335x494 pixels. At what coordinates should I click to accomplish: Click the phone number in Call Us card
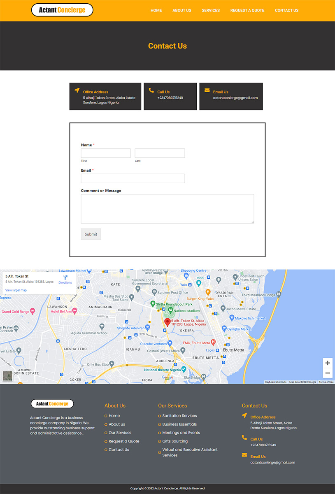pyautogui.click(x=170, y=98)
